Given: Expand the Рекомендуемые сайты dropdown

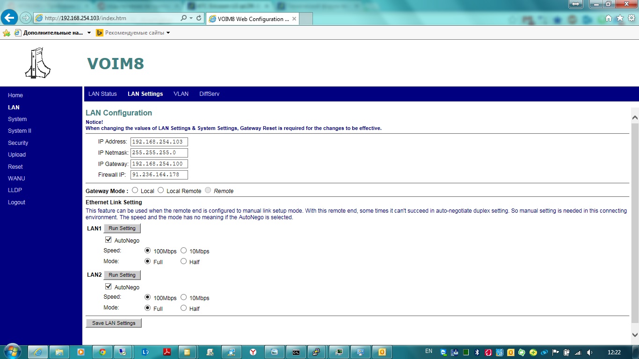Looking at the screenshot, I should click(x=168, y=33).
